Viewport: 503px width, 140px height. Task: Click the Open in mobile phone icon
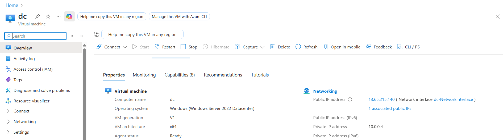point(326,47)
